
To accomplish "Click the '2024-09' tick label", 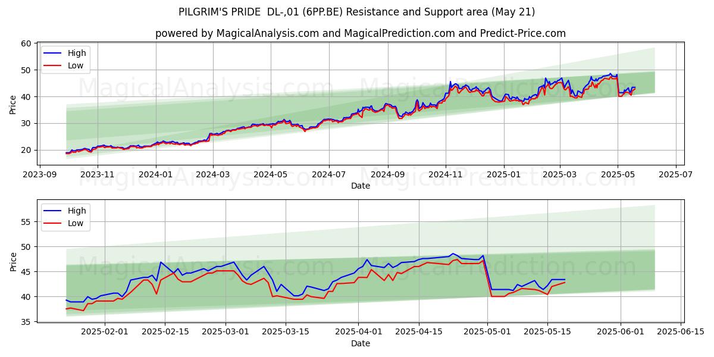I will [x=388, y=174].
